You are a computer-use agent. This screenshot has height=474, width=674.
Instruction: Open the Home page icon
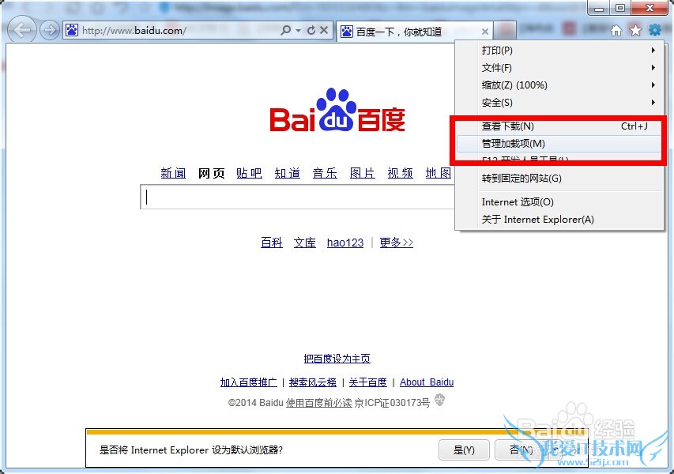point(616,31)
